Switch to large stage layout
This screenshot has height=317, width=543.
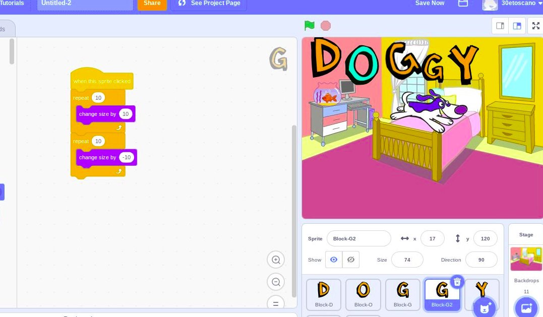(x=517, y=26)
